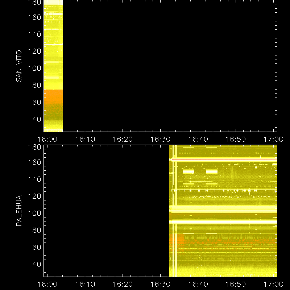Viewport: 290px width, 290px height.
Task: Click the PALEHUA axis title
Action: [19, 211]
